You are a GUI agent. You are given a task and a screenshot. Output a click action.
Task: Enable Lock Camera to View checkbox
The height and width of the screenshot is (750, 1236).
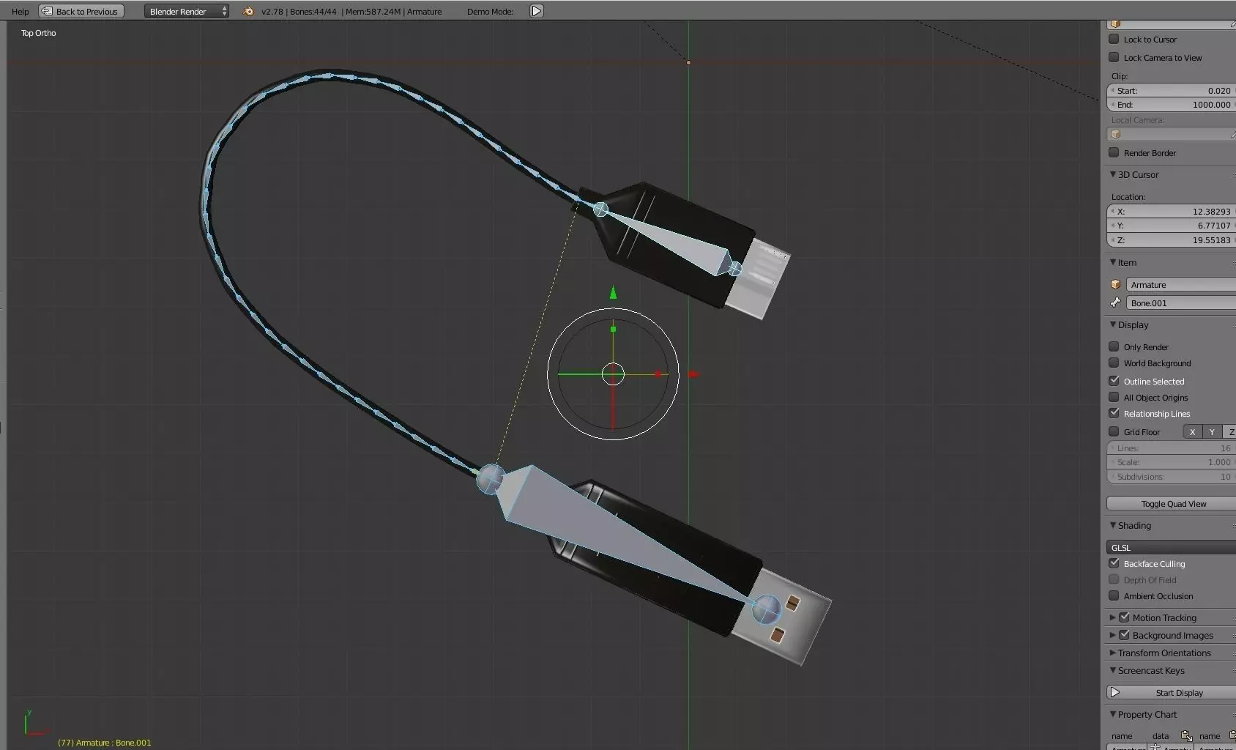point(1114,57)
